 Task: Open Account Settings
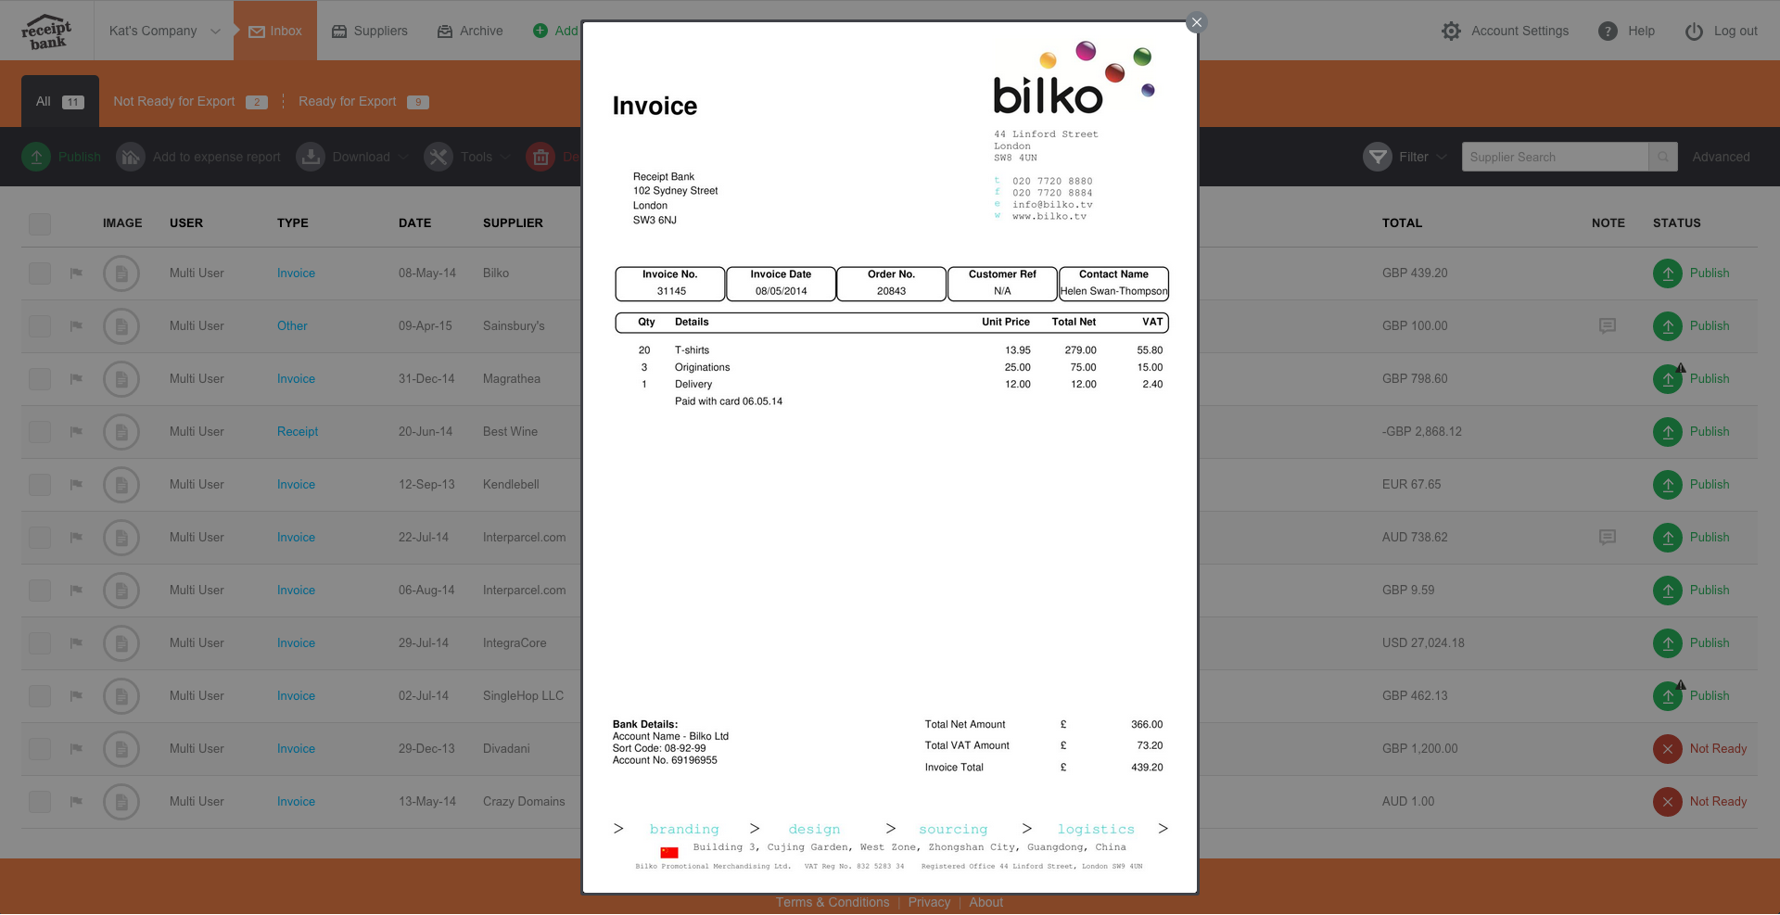pyautogui.click(x=1519, y=31)
